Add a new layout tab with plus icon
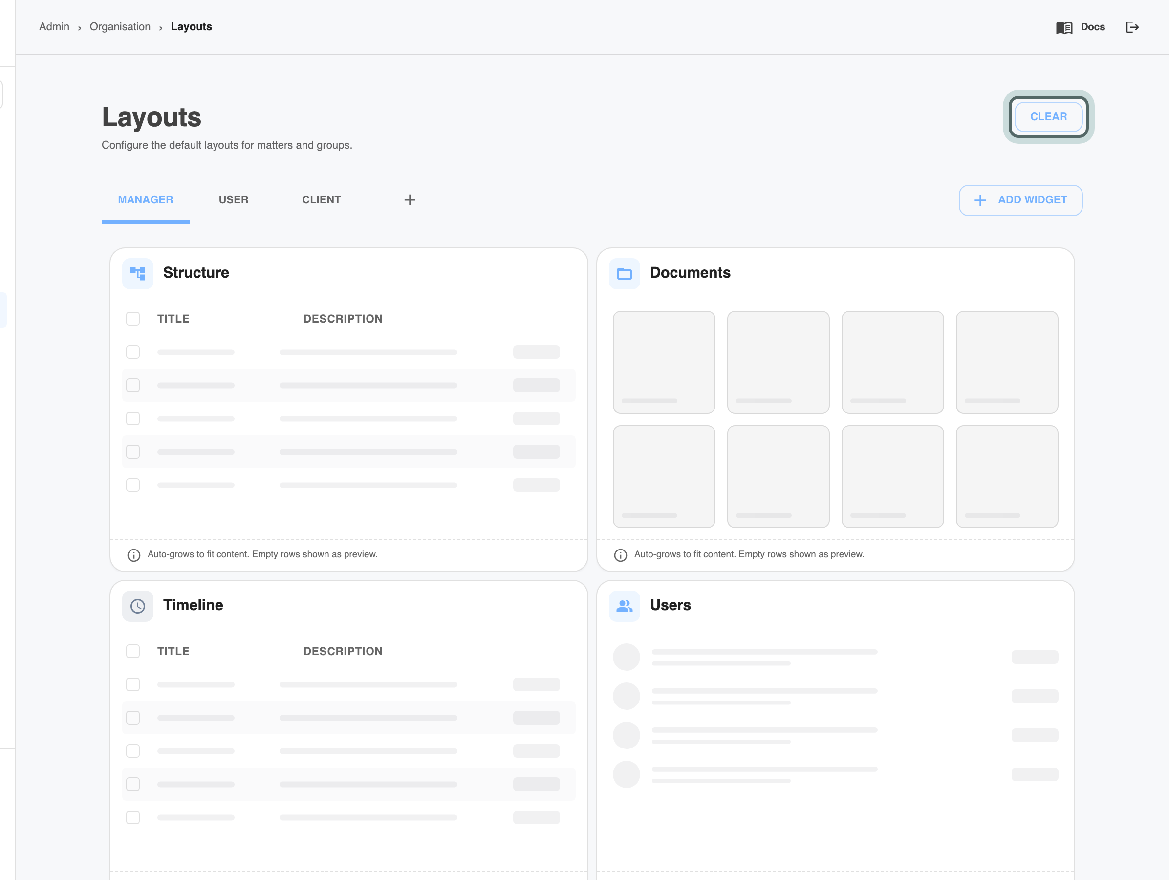 pos(410,200)
